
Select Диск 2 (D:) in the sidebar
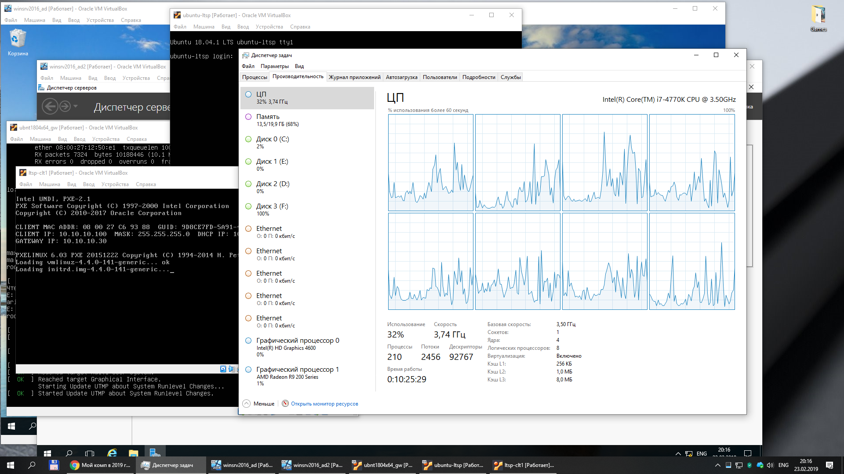307,187
